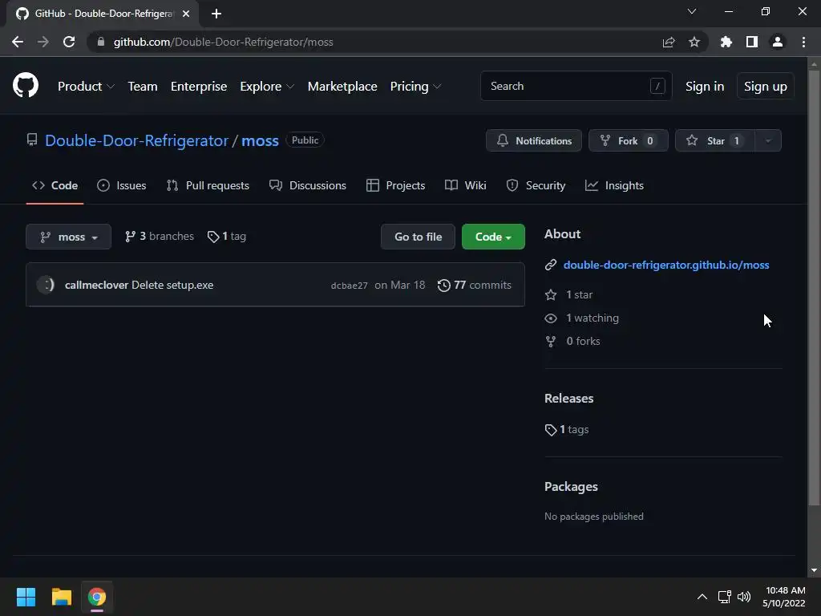Switch to the Security tab
Screen dimensions: 821x616
pos(536,185)
